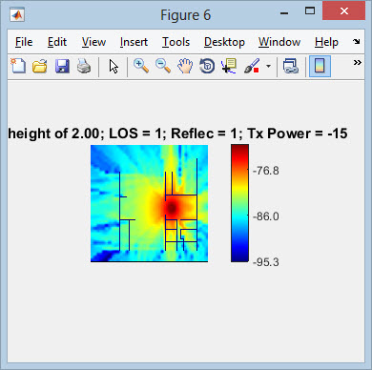The image size is (372, 370).
Task: Expand the hidden toolbar items chevron
Action: click(358, 62)
